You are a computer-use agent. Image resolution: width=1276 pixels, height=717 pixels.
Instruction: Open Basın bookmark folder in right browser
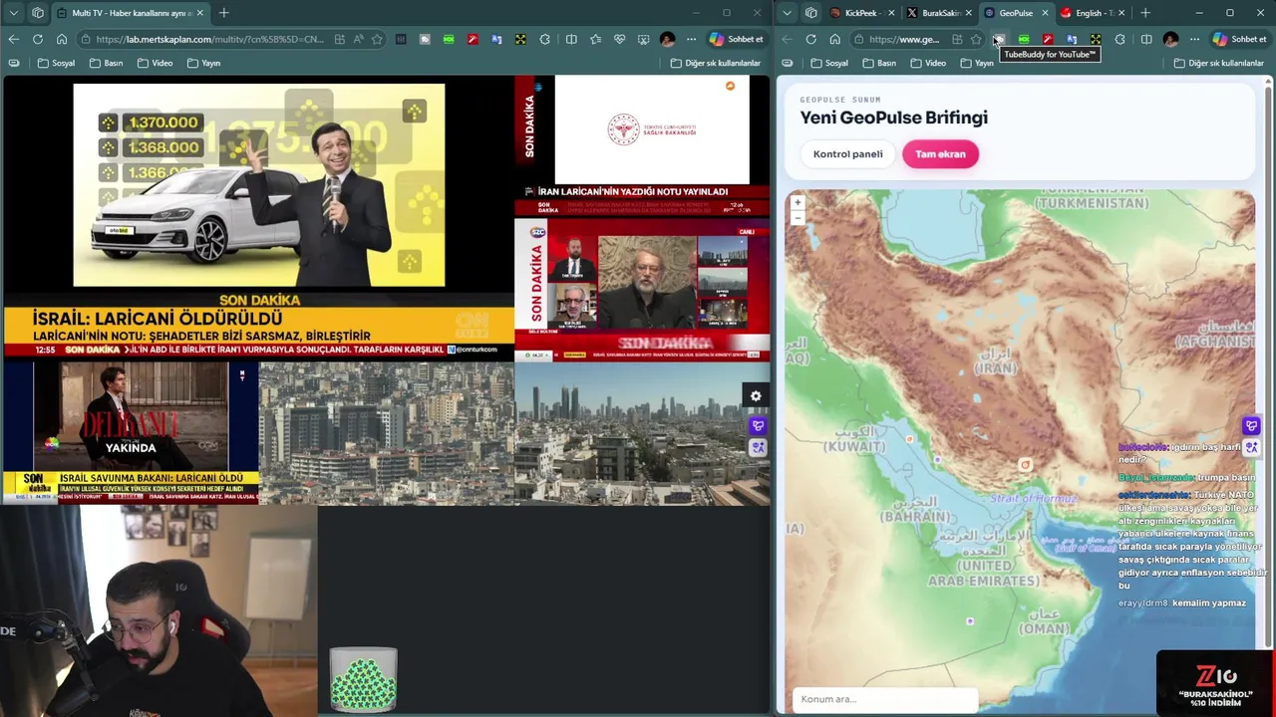(879, 63)
